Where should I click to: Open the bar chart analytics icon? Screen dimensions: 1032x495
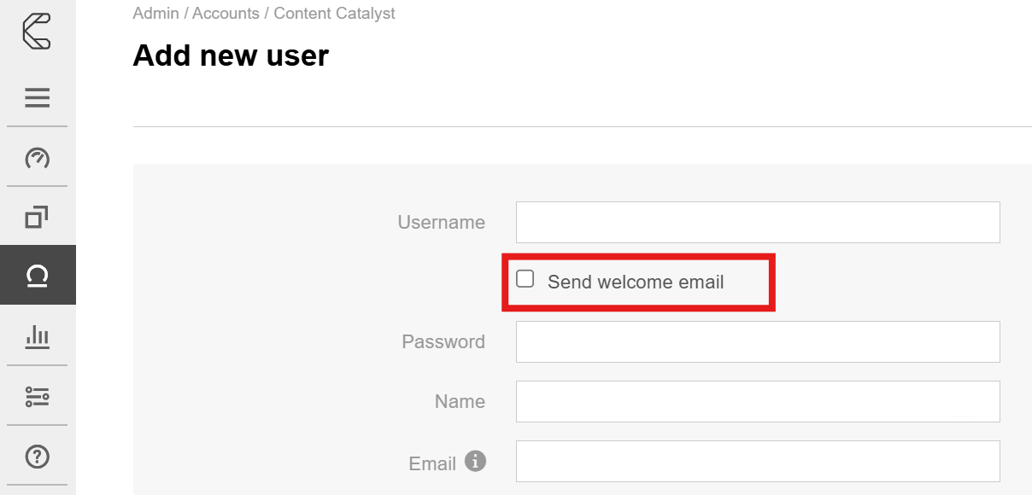pyautogui.click(x=37, y=337)
